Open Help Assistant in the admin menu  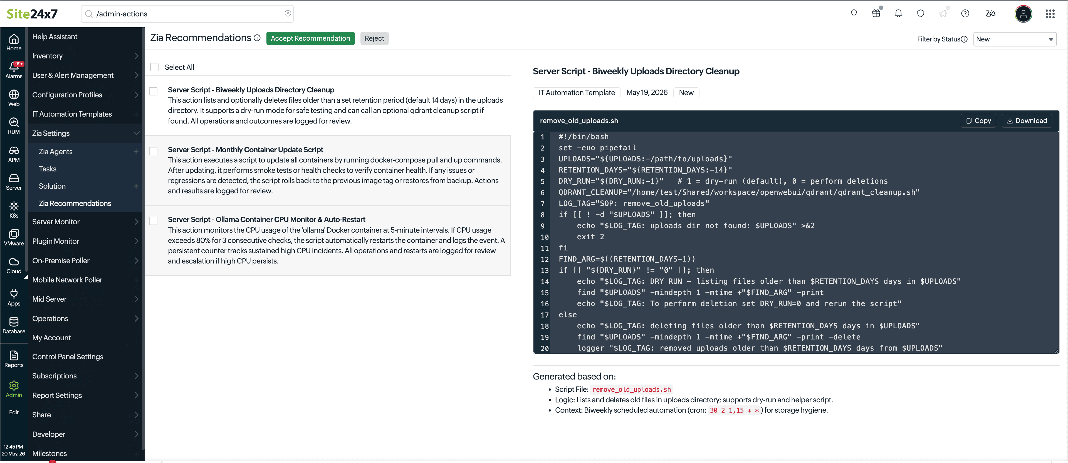point(55,36)
